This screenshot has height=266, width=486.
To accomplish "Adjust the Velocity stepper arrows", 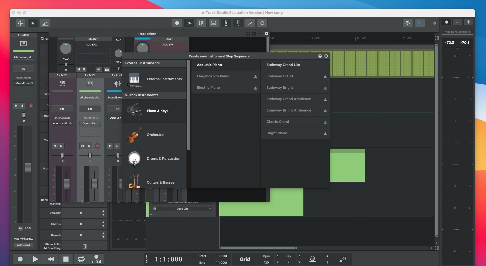I will tap(103, 213).
